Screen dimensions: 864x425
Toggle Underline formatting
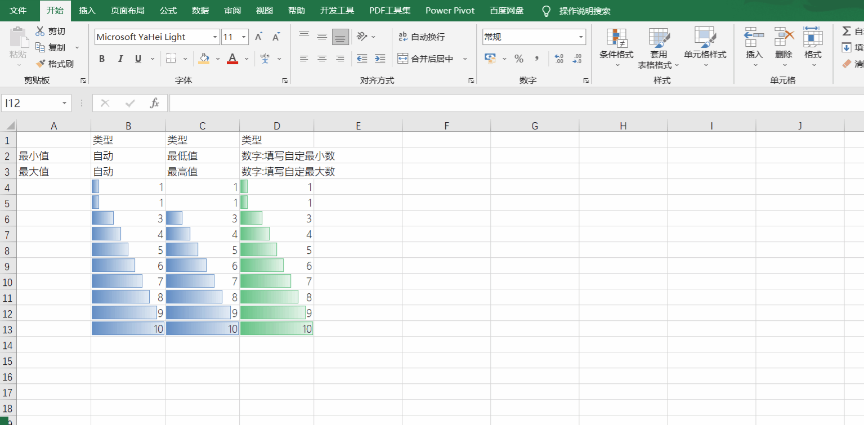coord(138,59)
